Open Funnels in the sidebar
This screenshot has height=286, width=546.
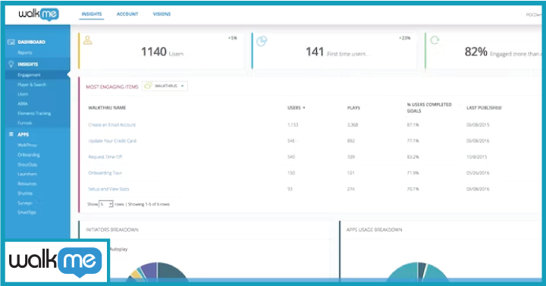tap(25, 123)
